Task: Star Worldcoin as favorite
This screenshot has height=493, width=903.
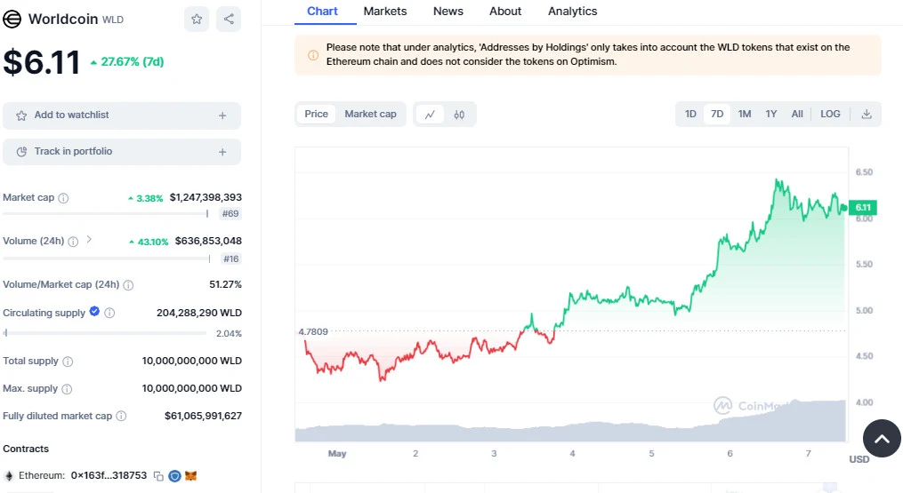Action: point(197,19)
